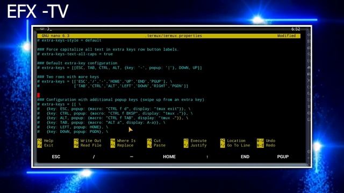Click the 6:52 clock in status bar
Viewport: 344px width, 193px height.
[296, 29]
